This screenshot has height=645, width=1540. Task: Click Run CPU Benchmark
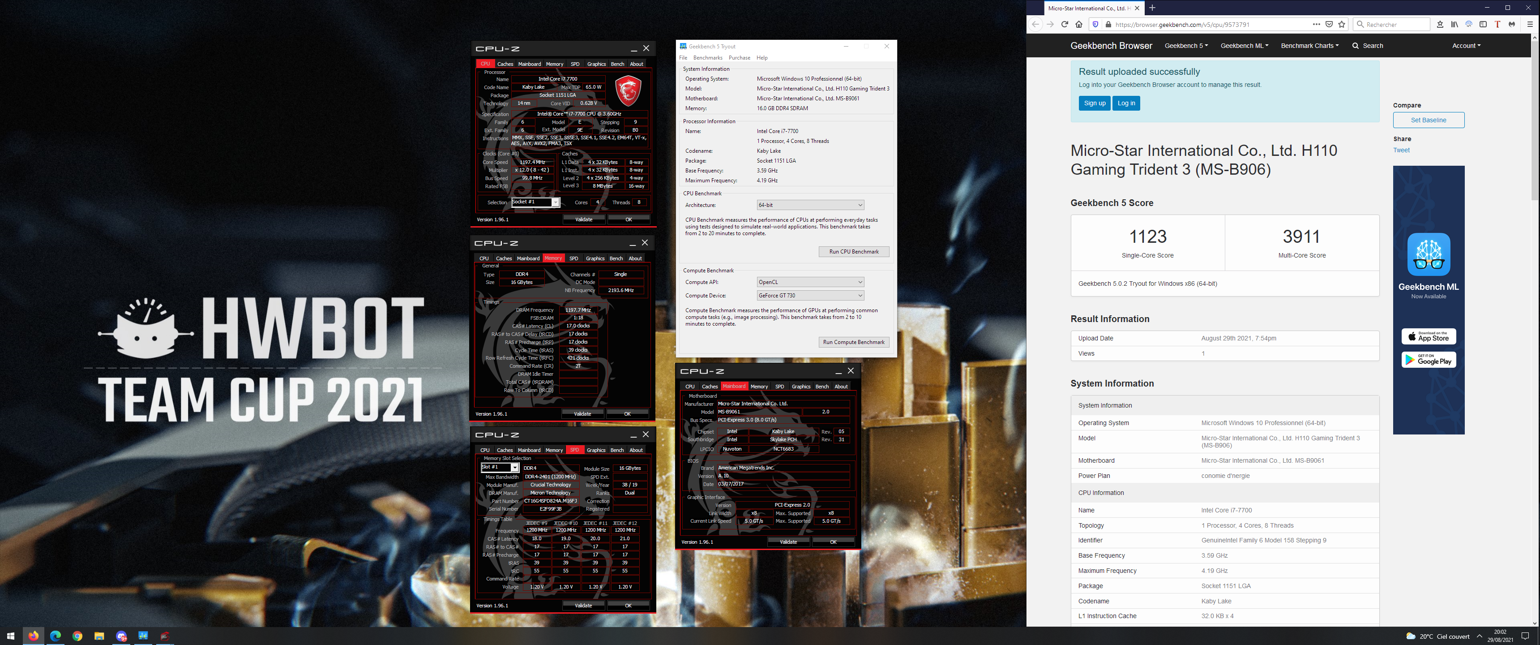click(854, 252)
